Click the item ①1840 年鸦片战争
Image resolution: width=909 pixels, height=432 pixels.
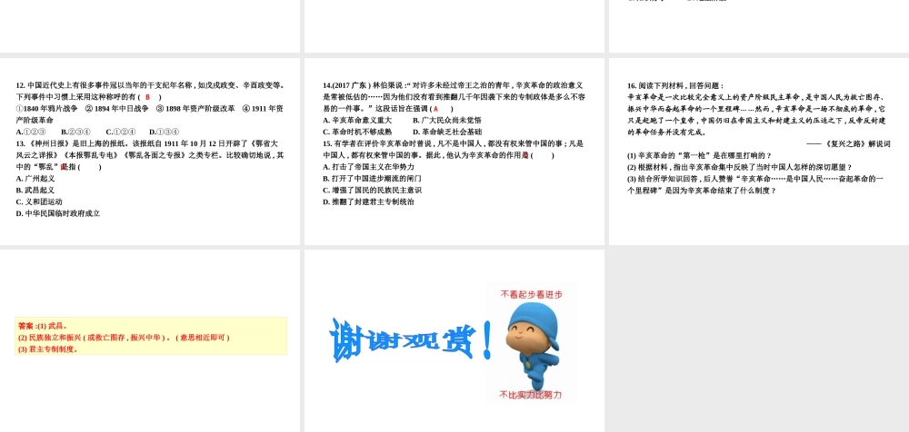[47, 108]
